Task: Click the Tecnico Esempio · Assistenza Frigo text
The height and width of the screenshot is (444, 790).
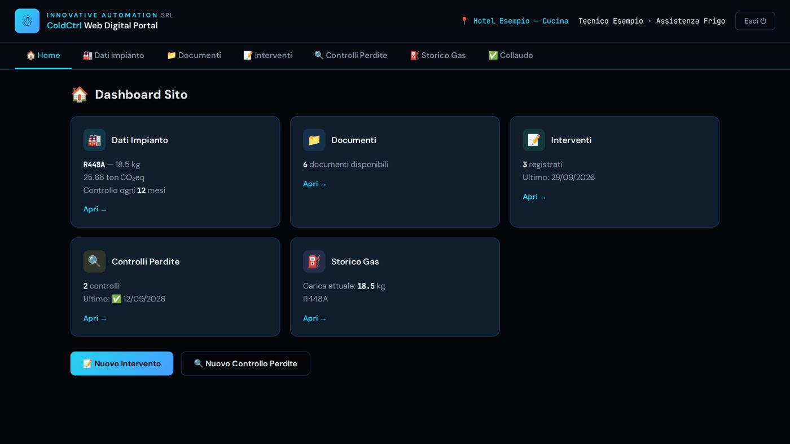Action: 652,21
